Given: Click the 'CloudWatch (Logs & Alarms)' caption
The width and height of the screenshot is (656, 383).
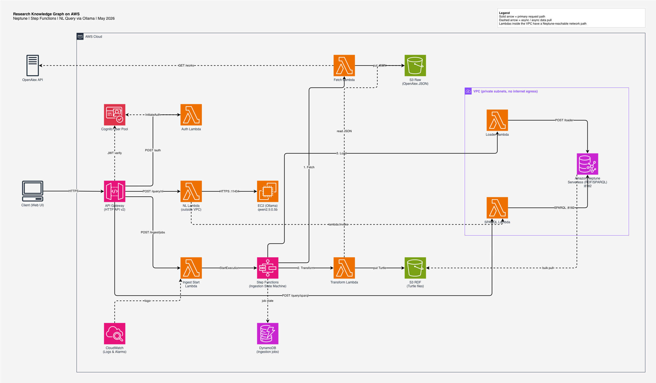Looking at the screenshot, I should [115, 350].
